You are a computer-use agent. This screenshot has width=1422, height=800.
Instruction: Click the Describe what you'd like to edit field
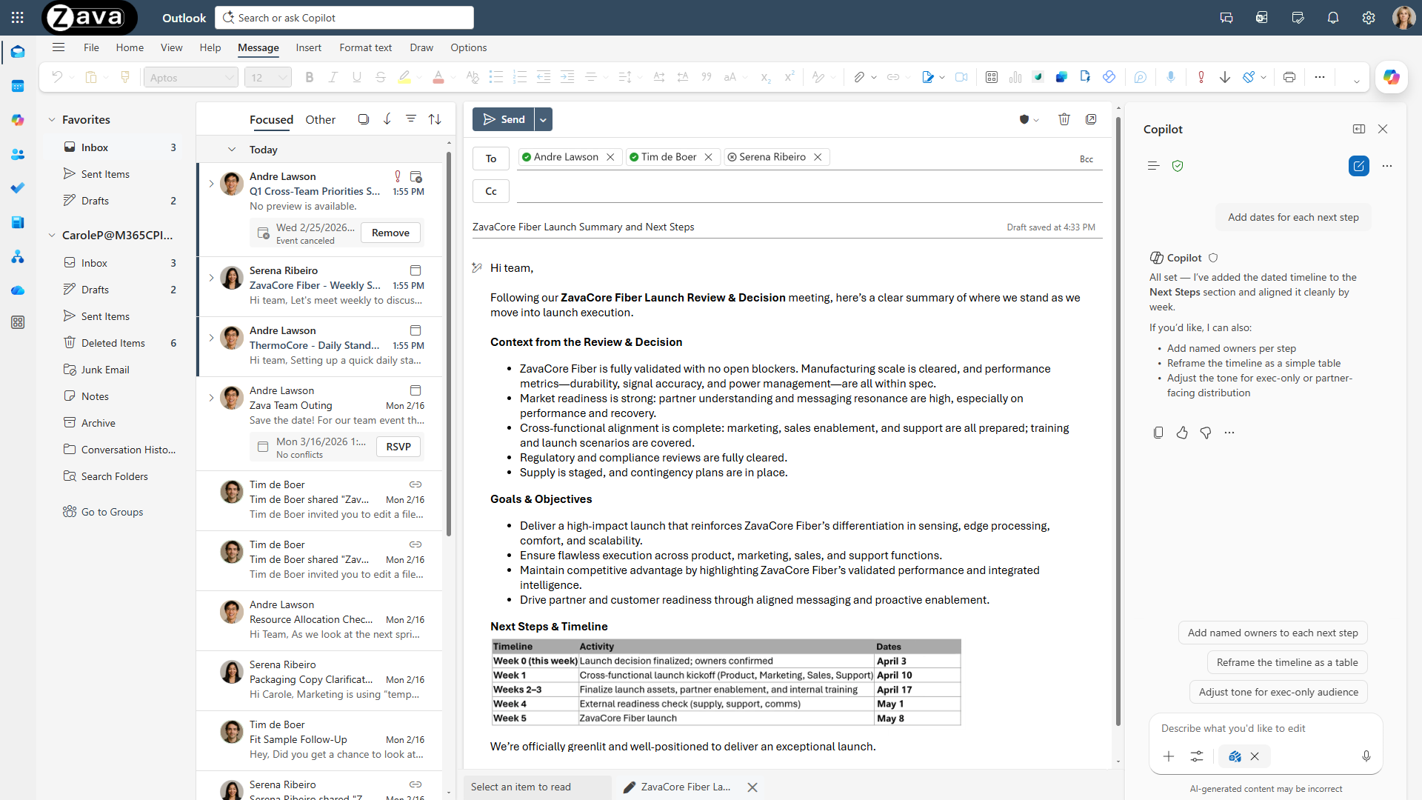click(x=1259, y=728)
